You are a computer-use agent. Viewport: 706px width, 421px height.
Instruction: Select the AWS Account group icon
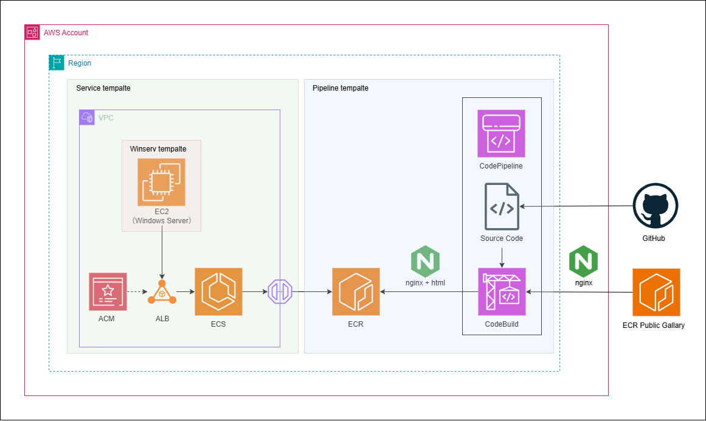(x=32, y=32)
